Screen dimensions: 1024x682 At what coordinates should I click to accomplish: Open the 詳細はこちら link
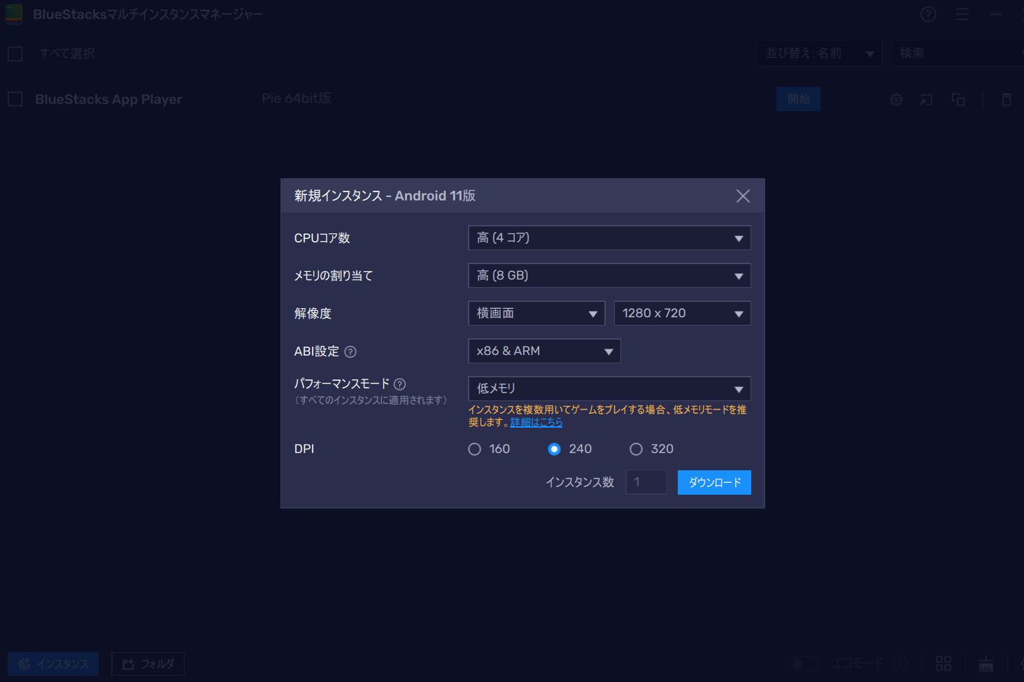(536, 422)
